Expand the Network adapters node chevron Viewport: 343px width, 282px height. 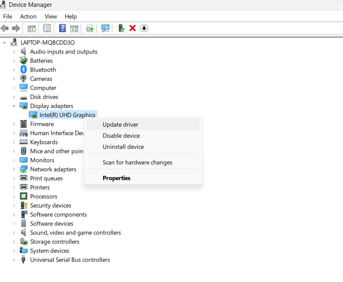click(14, 169)
